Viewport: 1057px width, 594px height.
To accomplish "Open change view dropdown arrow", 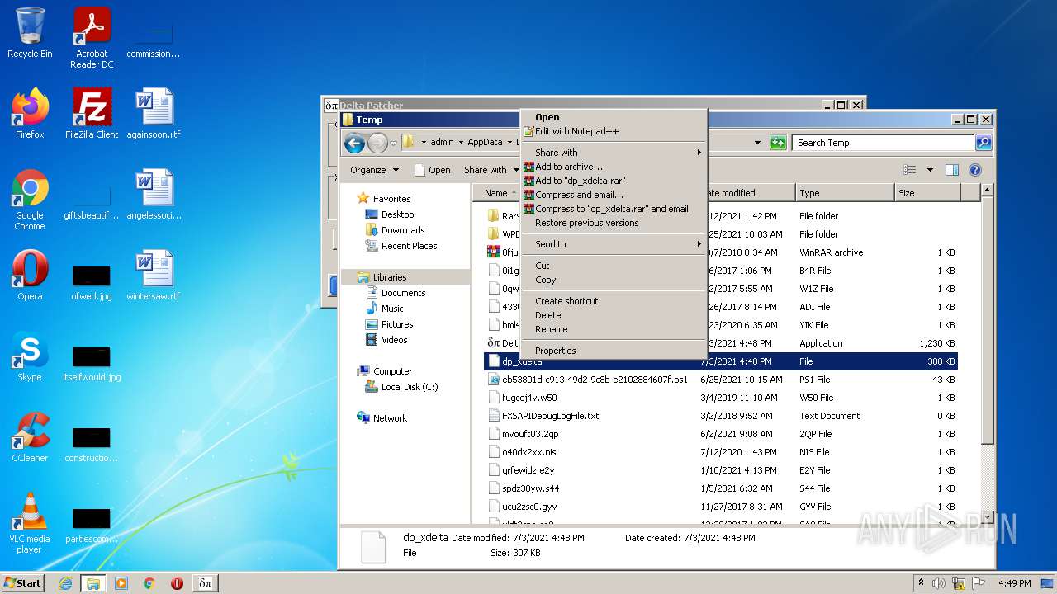I will 930,170.
